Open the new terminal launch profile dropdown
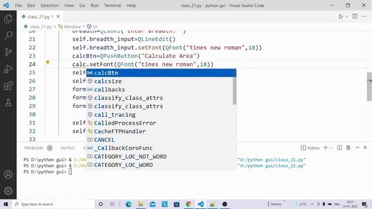Screen dimensions: 372x209 [331, 148]
